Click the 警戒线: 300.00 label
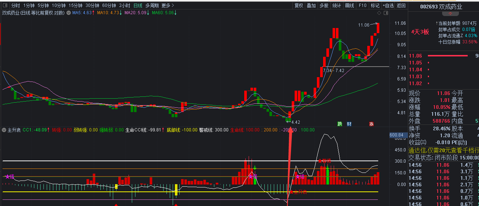 click(x=213, y=130)
